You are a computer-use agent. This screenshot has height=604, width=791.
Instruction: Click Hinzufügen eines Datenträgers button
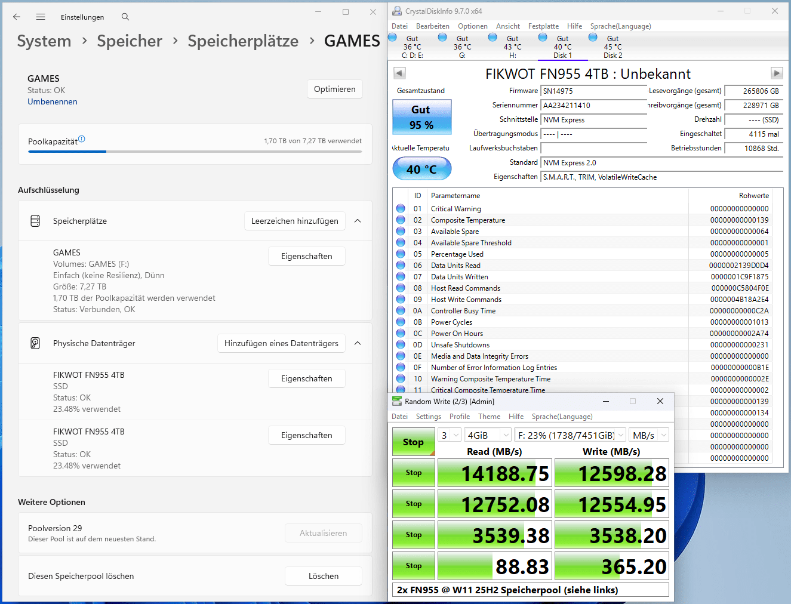(x=281, y=343)
